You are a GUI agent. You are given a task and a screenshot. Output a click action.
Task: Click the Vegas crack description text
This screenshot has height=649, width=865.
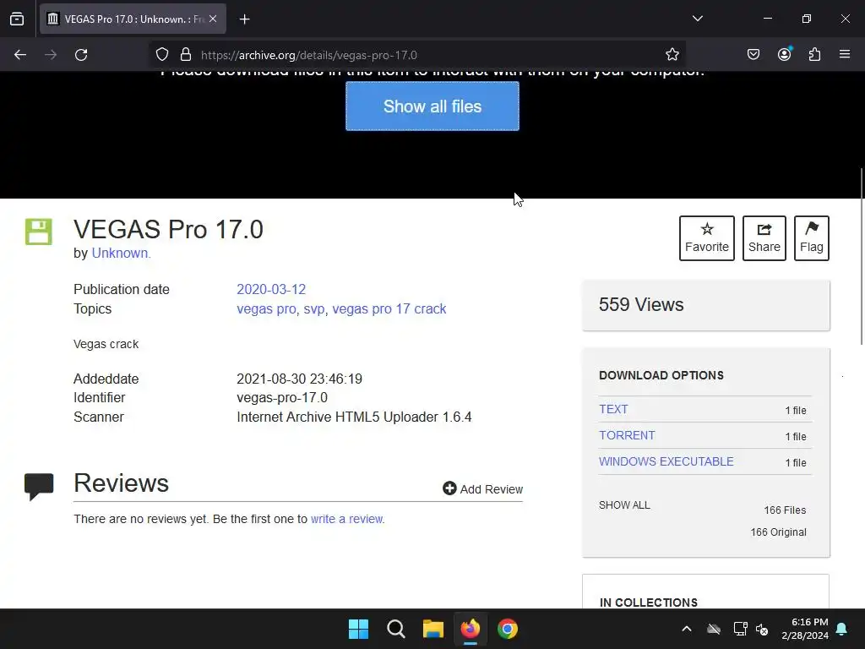tap(106, 344)
